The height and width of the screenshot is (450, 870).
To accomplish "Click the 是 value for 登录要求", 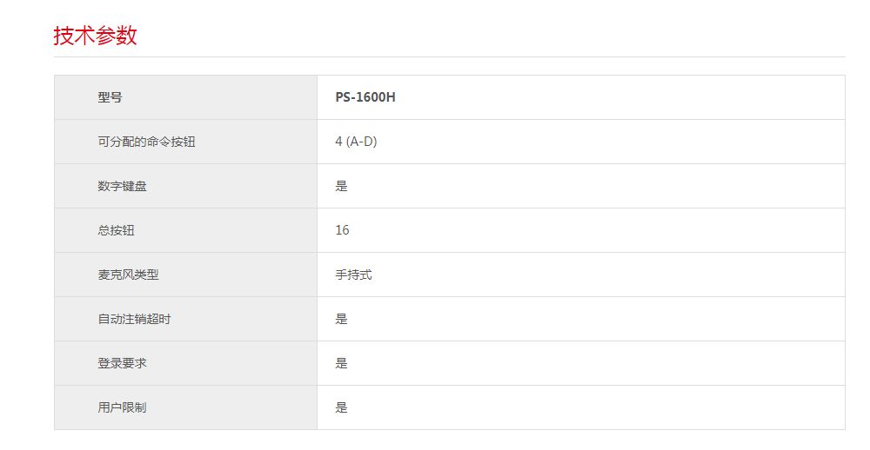I will (341, 363).
